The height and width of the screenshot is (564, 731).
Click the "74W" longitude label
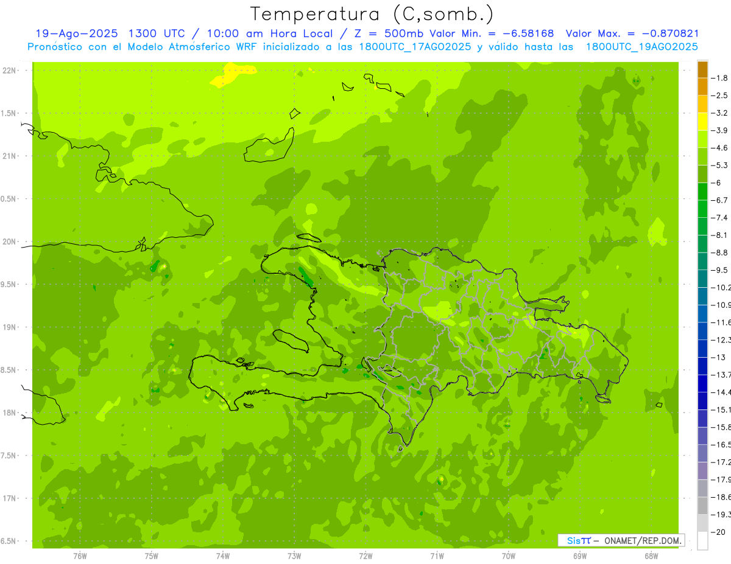[x=223, y=555]
